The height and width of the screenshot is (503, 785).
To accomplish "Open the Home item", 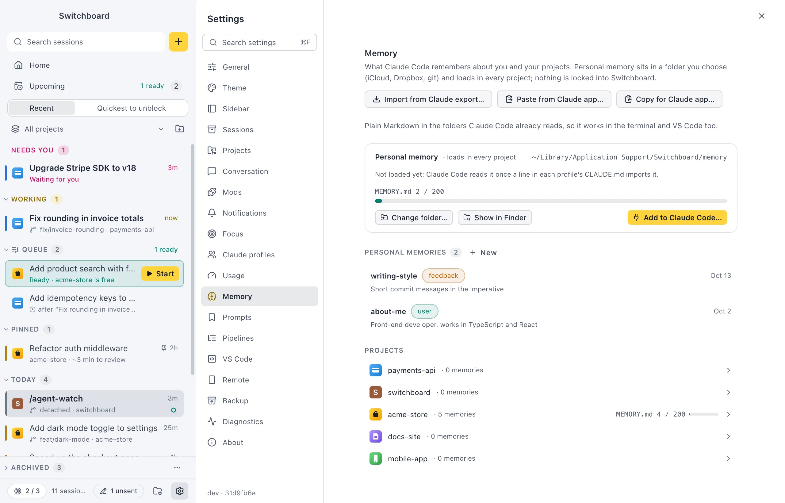I will pos(98,65).
